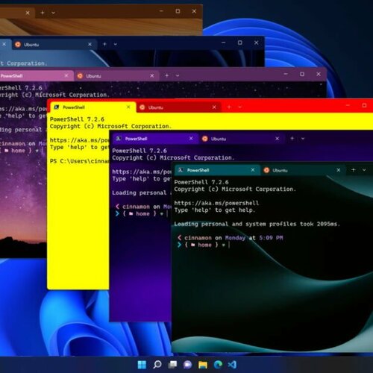Launch Visual Studio Code from the taskbar
The width and height of the screenshot is (373, 373).
click(232, 365)
